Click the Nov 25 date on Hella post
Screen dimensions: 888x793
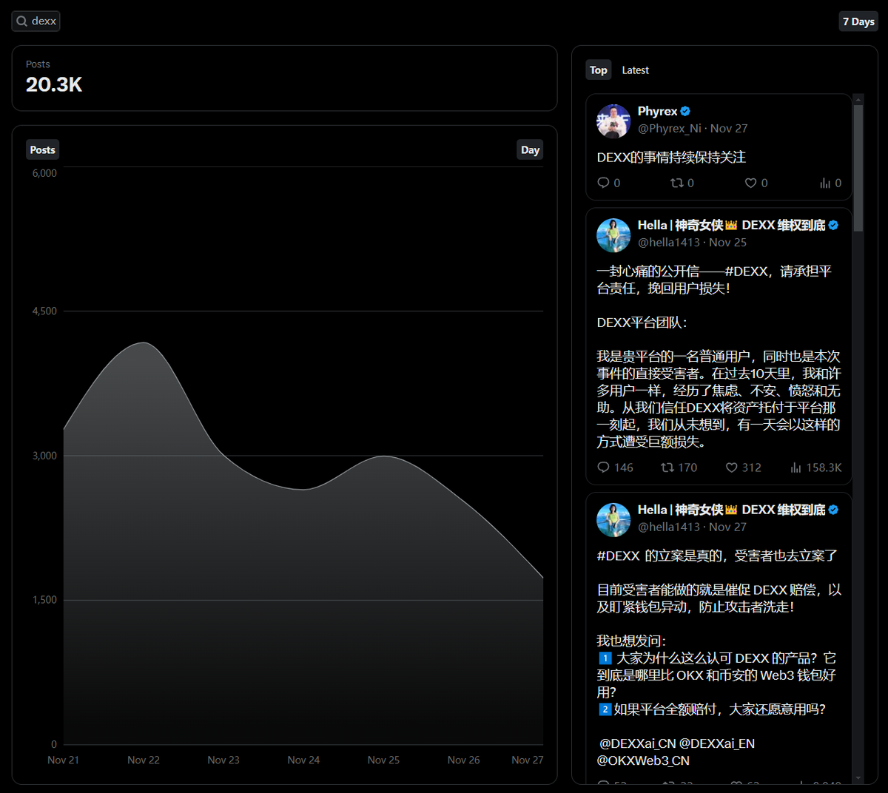727,243
